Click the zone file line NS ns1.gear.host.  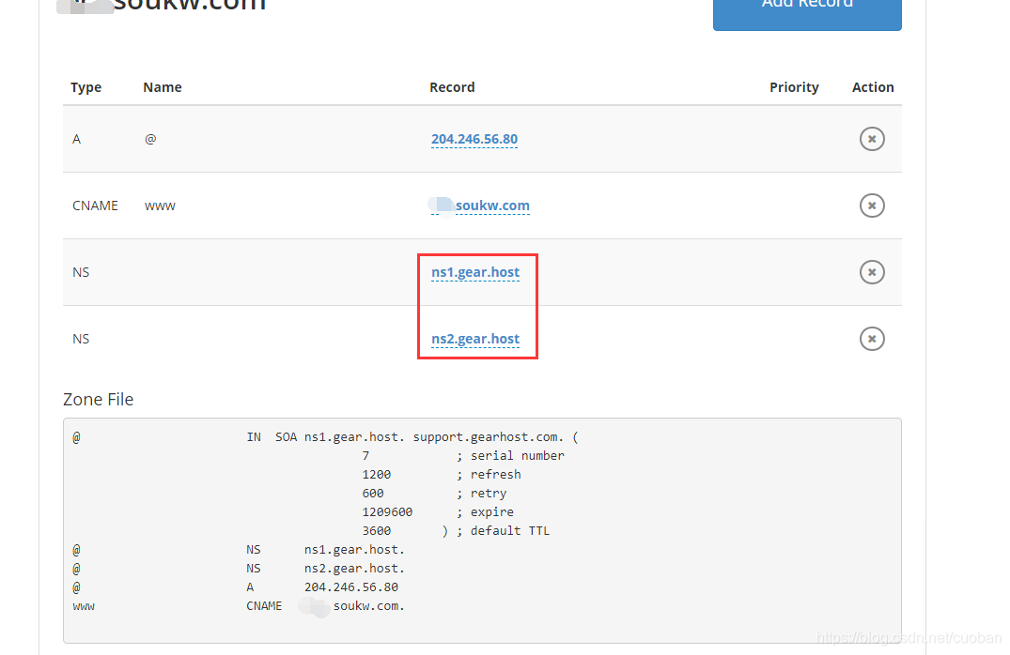[x=239, y=550]
